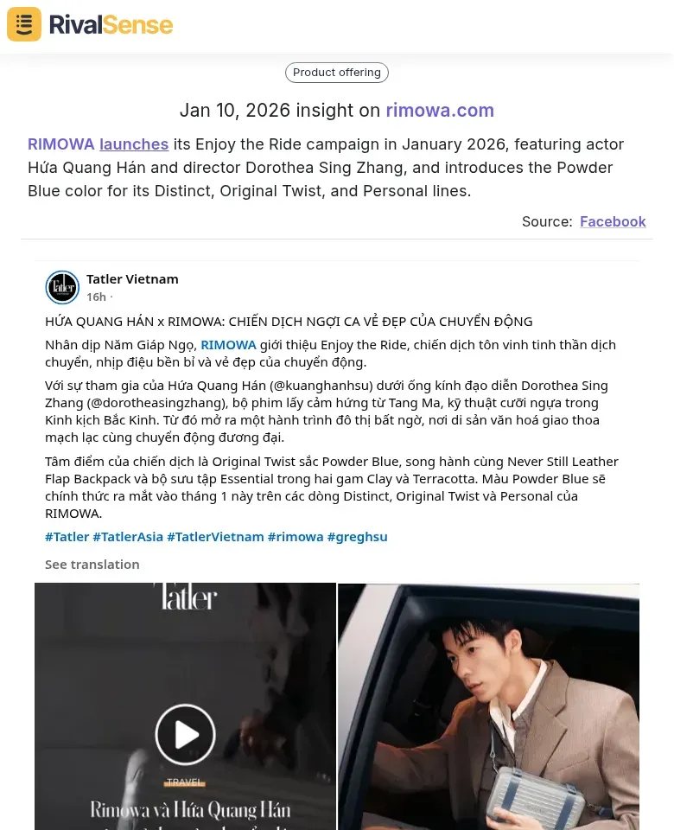This screenshot has width=674, height=830.
Task: Click the RivalSense yellow logo icon
Action: pos(24,24)
